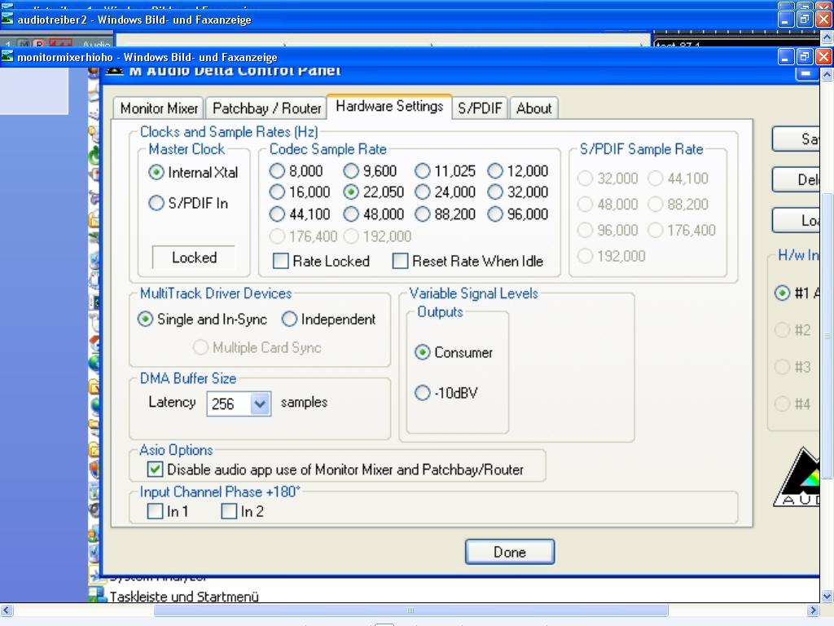Click the 'Clocks and Sample Rates (Hz)' label
Image resolution: width=834 pixels, height=626 pixels.
pyautogui.click(x=229, y=131)
